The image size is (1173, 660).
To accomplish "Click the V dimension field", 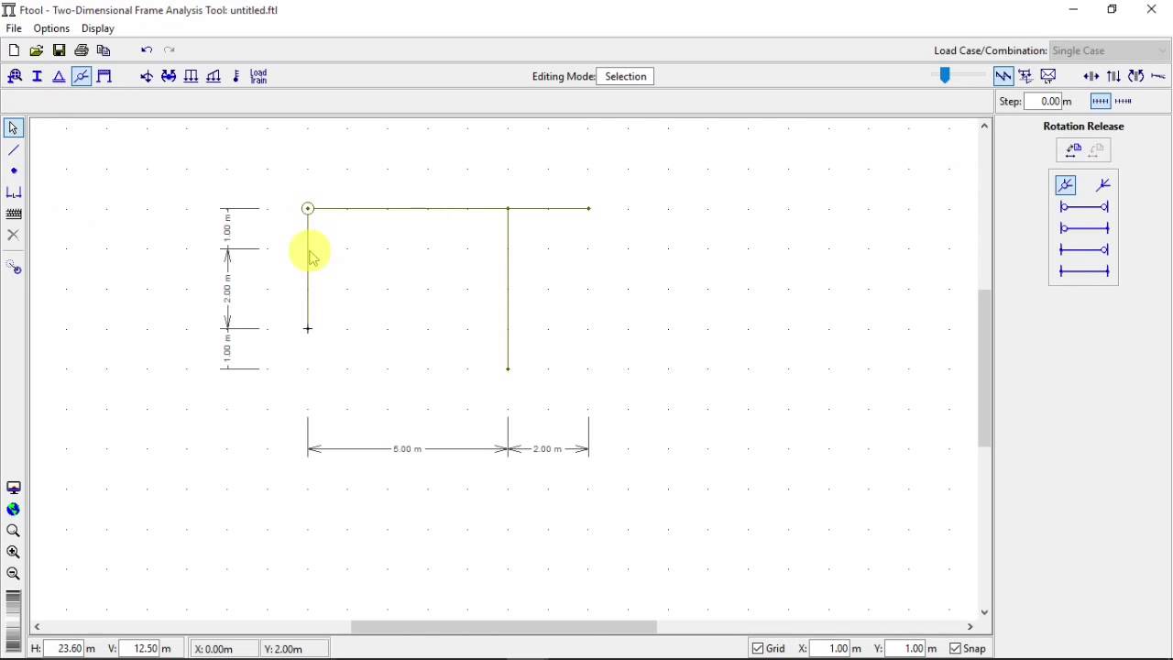I will 140,649.
